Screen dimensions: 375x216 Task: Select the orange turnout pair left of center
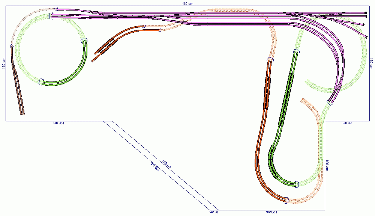point(106,46)
